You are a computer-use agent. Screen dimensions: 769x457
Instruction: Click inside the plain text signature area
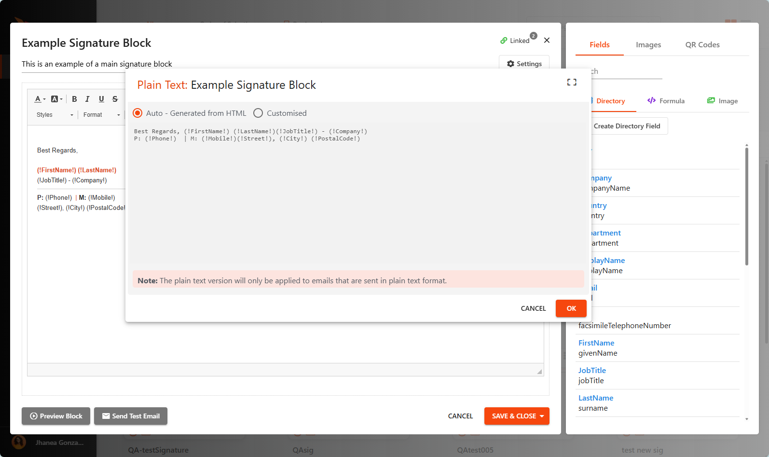pos(356,193)
